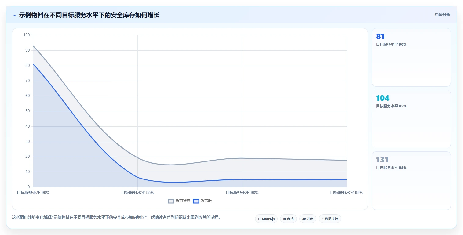The image size is (463, 235).
Task: Click the 表格 tag chip
Action: [288, 219]
